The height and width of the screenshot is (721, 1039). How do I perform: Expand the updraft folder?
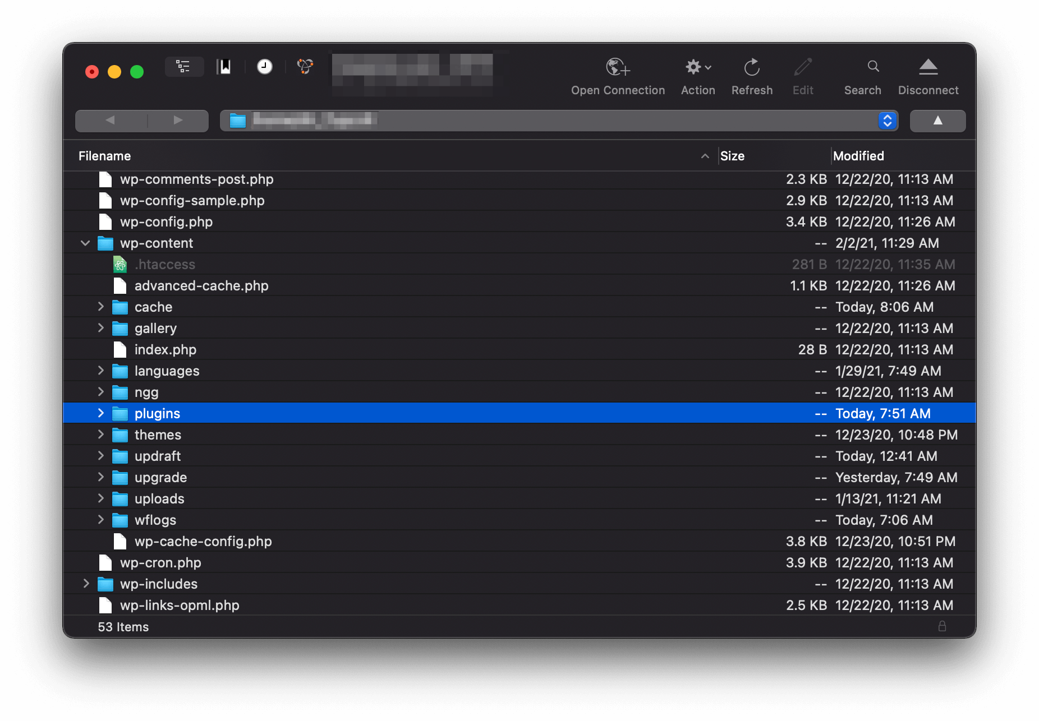coord(101,456)
